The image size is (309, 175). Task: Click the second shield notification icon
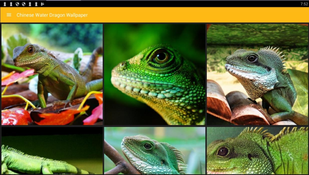24,4
